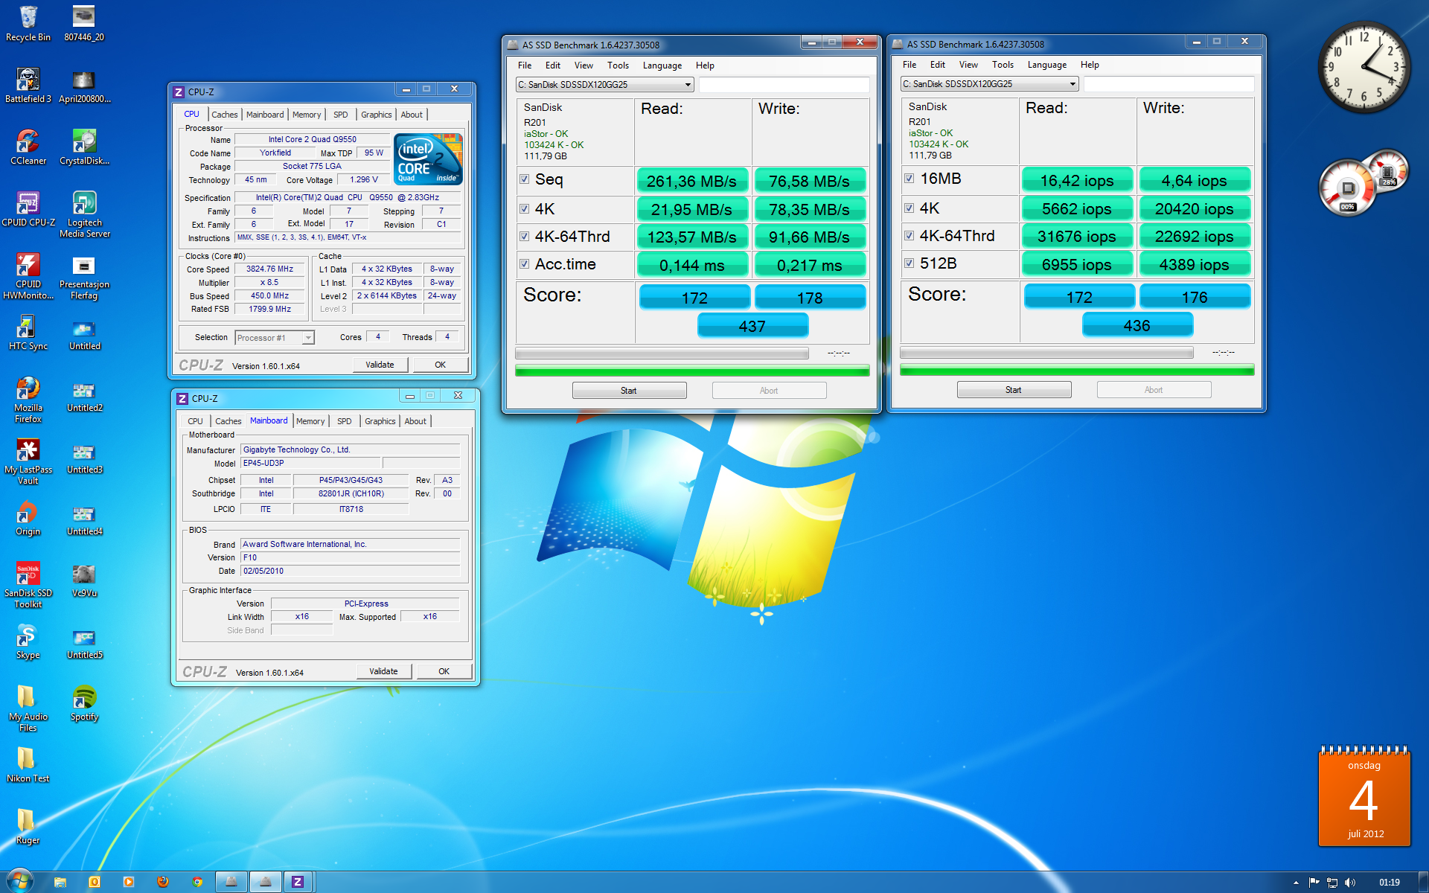Open the Nikon Test folder
Image resolution: width=1429 pixels, height=893 pixels.
tap(28, 765)
